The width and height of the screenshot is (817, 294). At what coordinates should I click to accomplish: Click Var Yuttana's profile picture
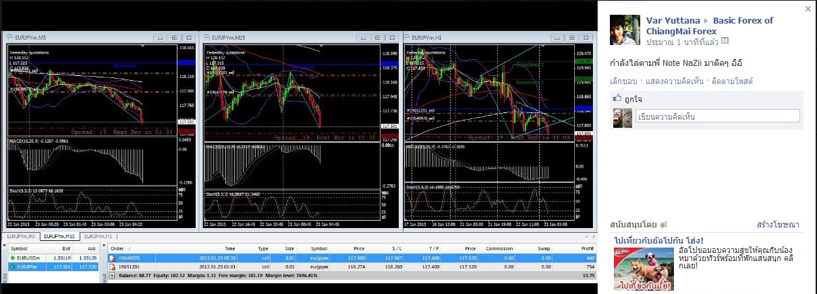[625, 31]
